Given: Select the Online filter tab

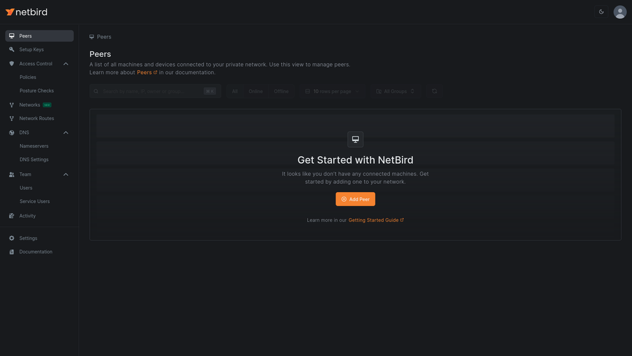Looking at the screenshot, I should pyautogui.click(x=255, y=91).
